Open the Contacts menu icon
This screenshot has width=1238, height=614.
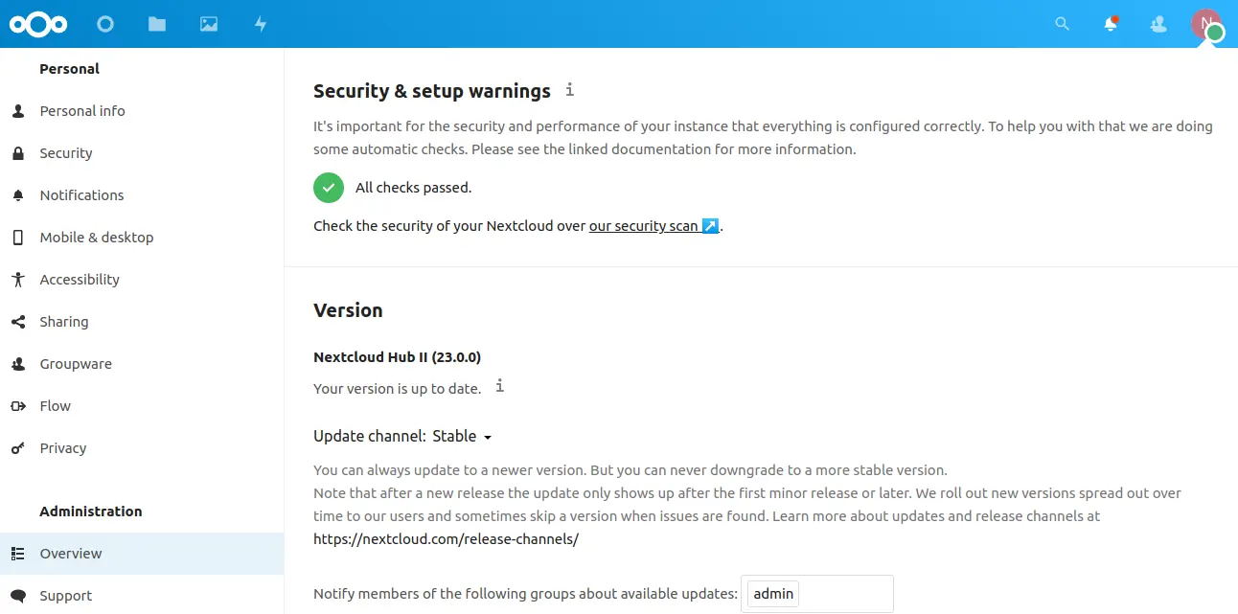tap(1158, 24)
